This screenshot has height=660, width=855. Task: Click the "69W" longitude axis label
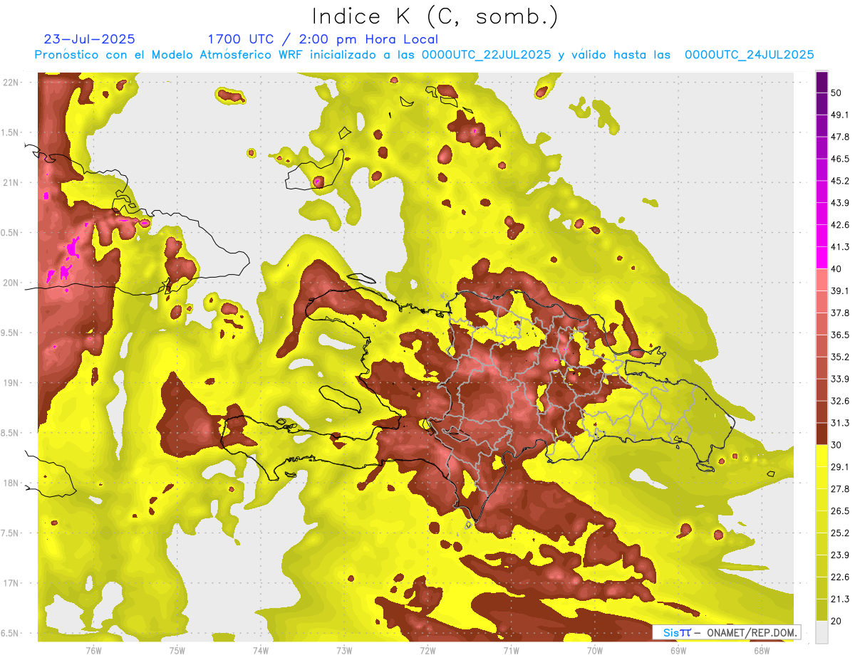(678, 651)
